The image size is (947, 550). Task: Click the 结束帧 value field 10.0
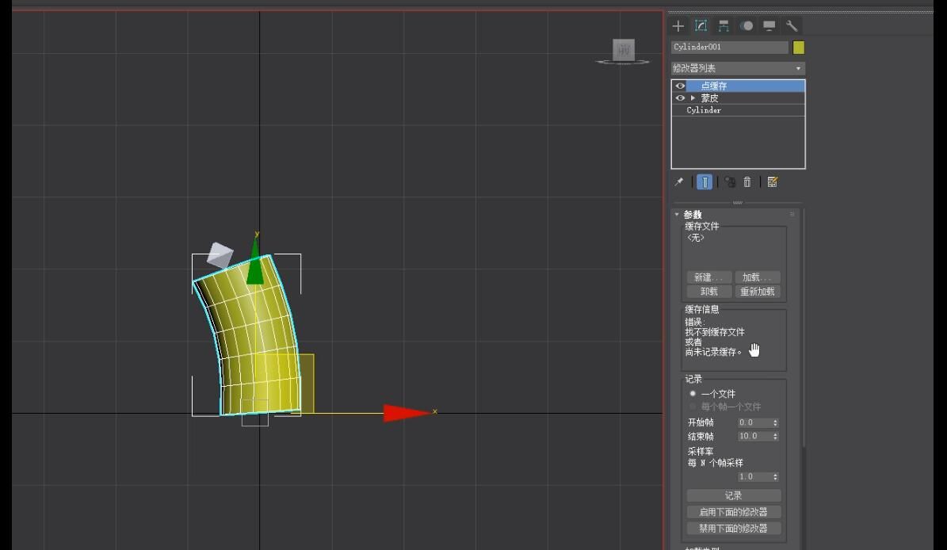click(754, 436)
